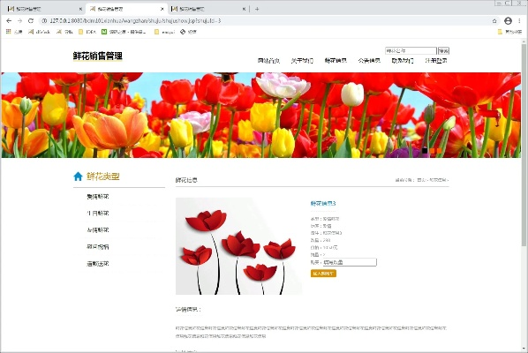Click the second orange banner slide indicator

tap(439, 151)
